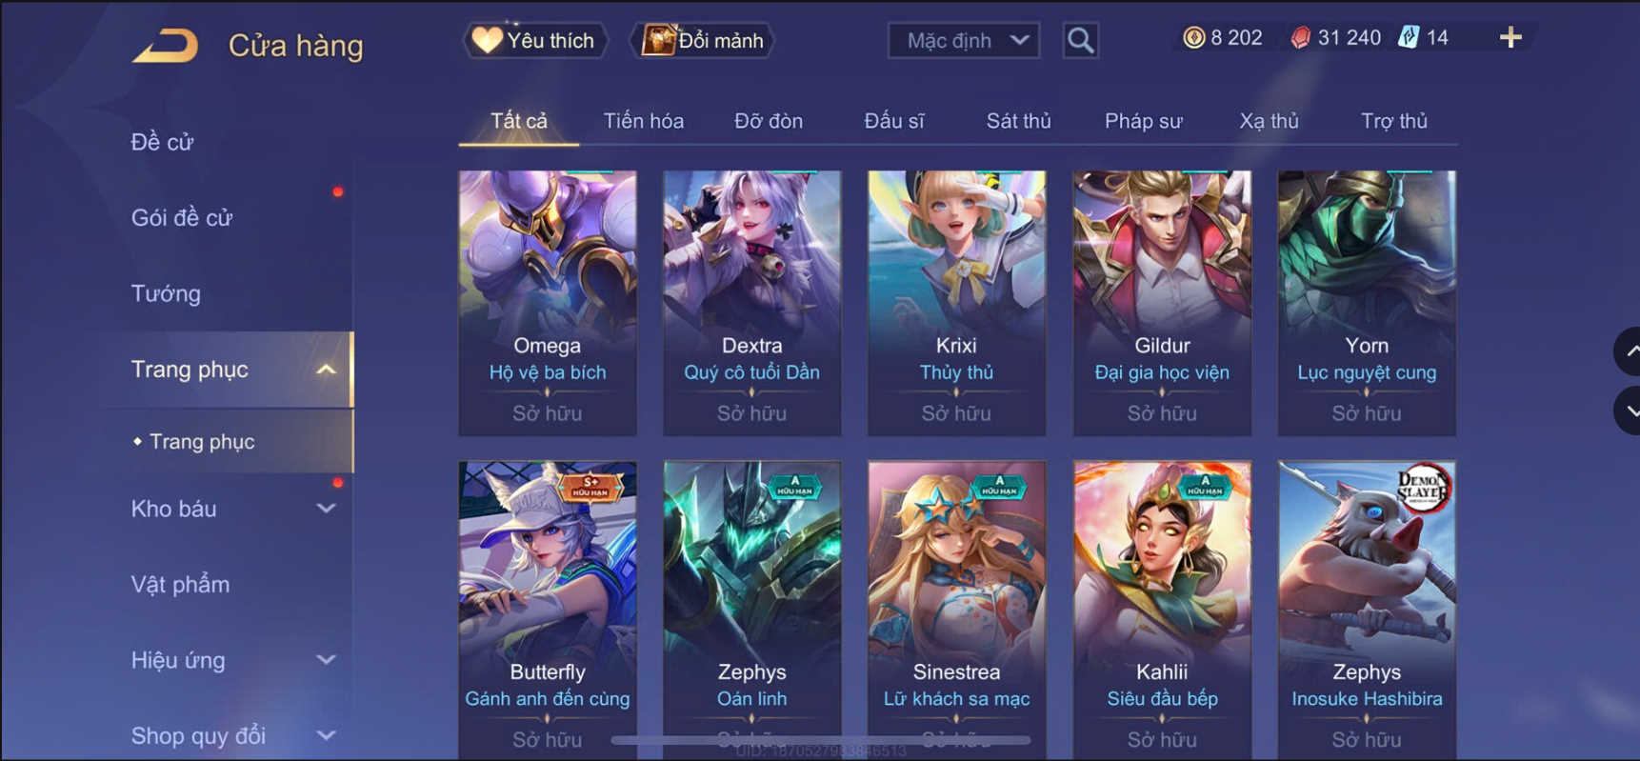Open the Omega Hộ vệ ba bích skin

pyautogui.click(x=548, y=303)
